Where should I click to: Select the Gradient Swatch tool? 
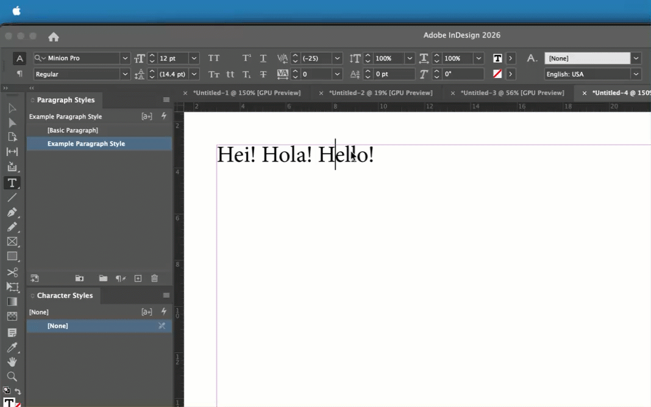(x=12, y=302)
